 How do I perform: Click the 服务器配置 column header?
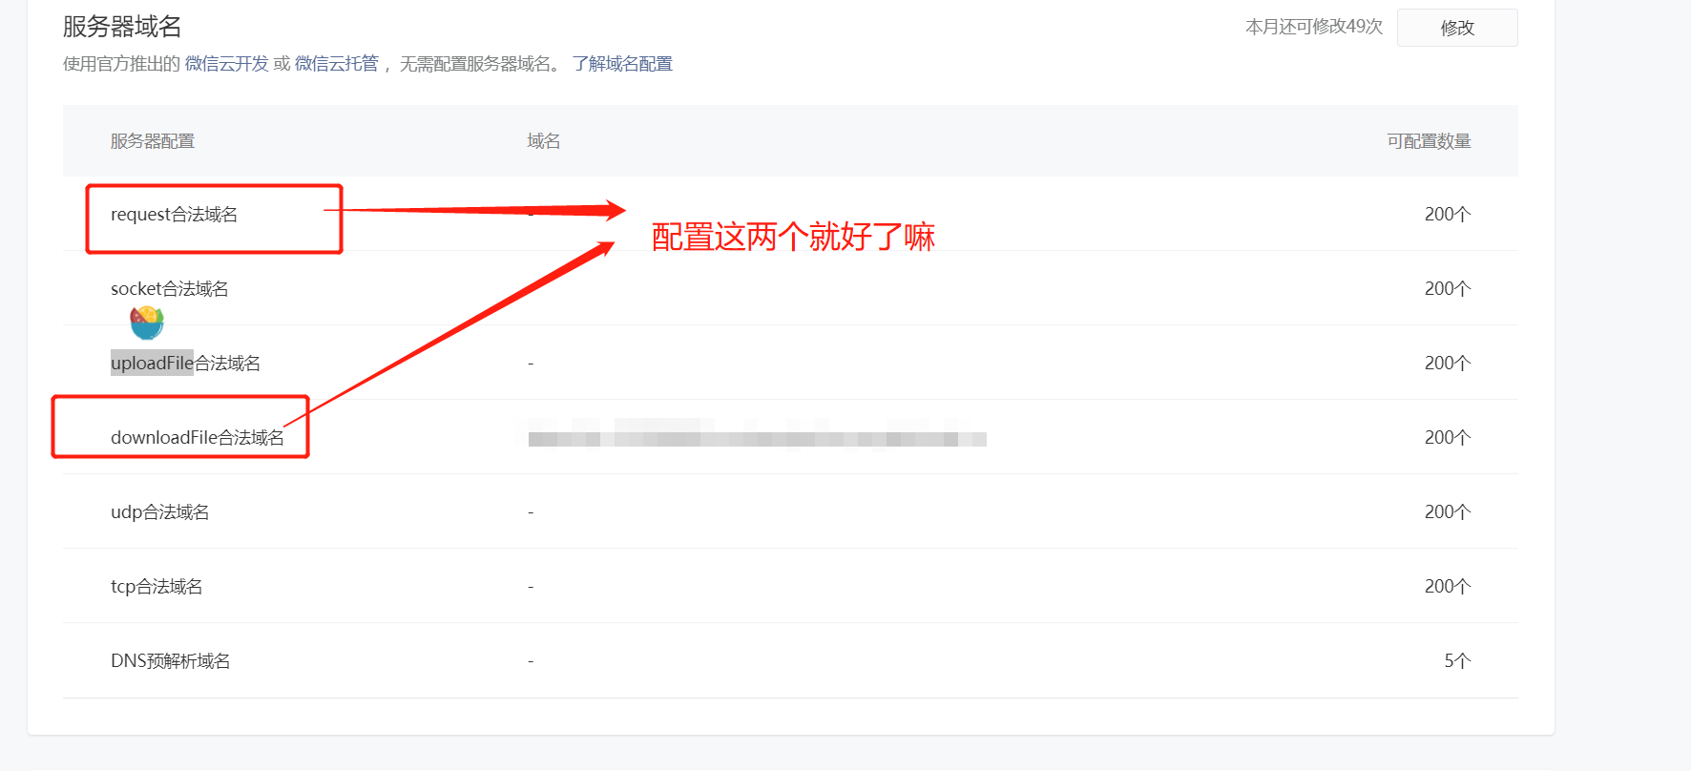click(x=153, y=141)
